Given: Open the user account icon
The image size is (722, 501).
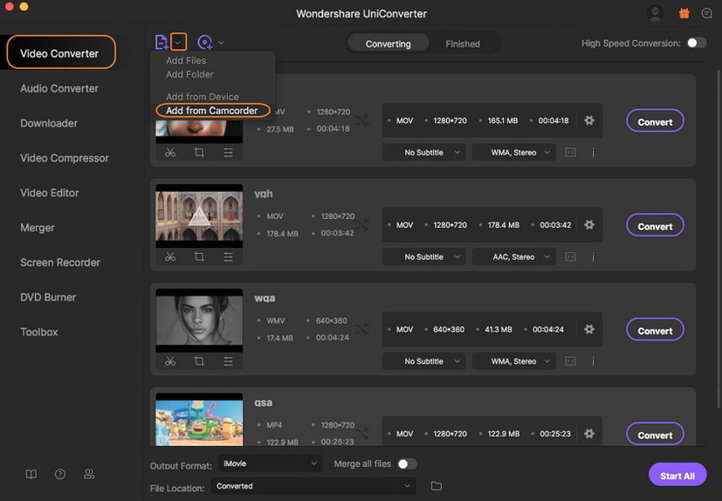Looking at the screenshot, I should [x=655, y=13].
